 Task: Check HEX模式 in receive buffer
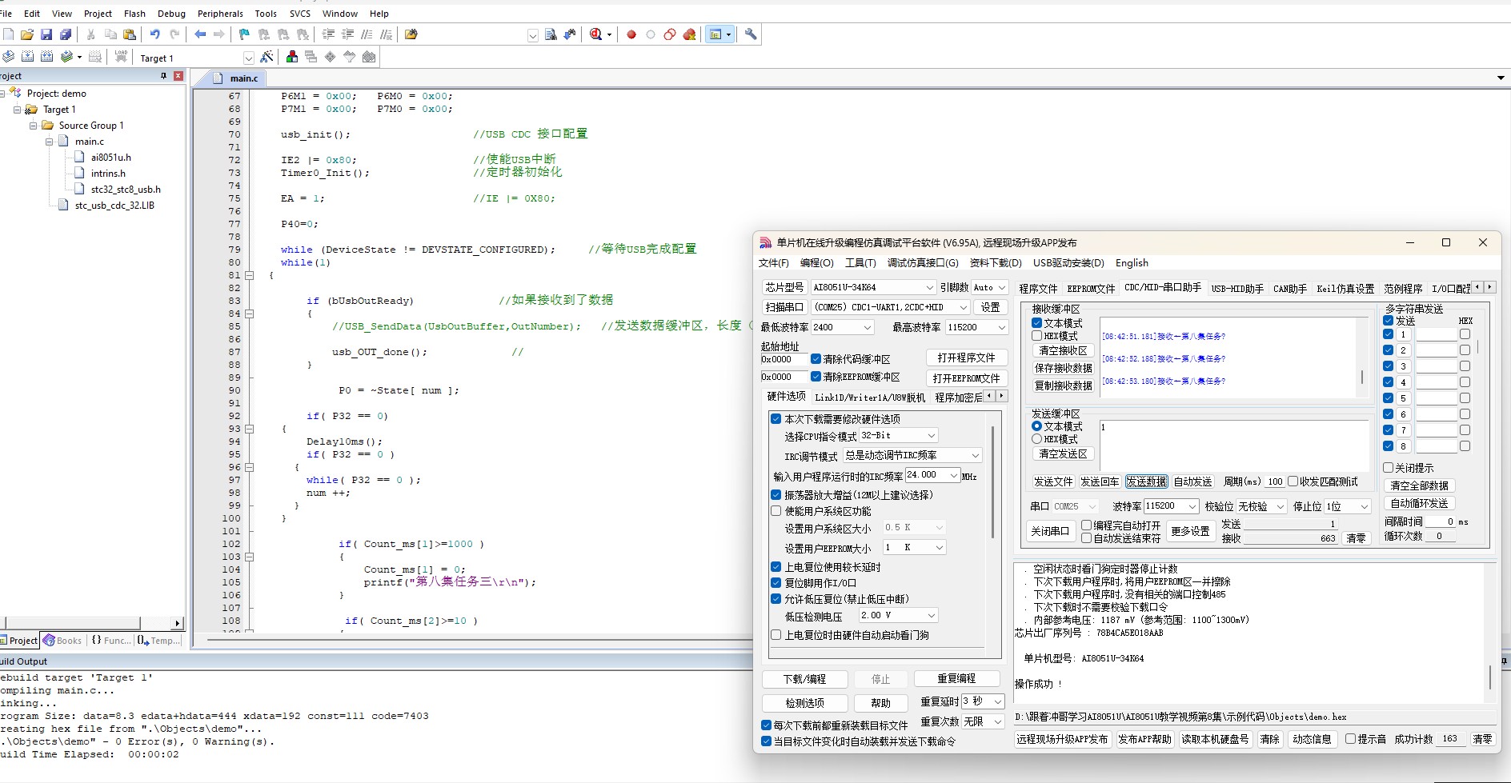(x=1036, y=336)
